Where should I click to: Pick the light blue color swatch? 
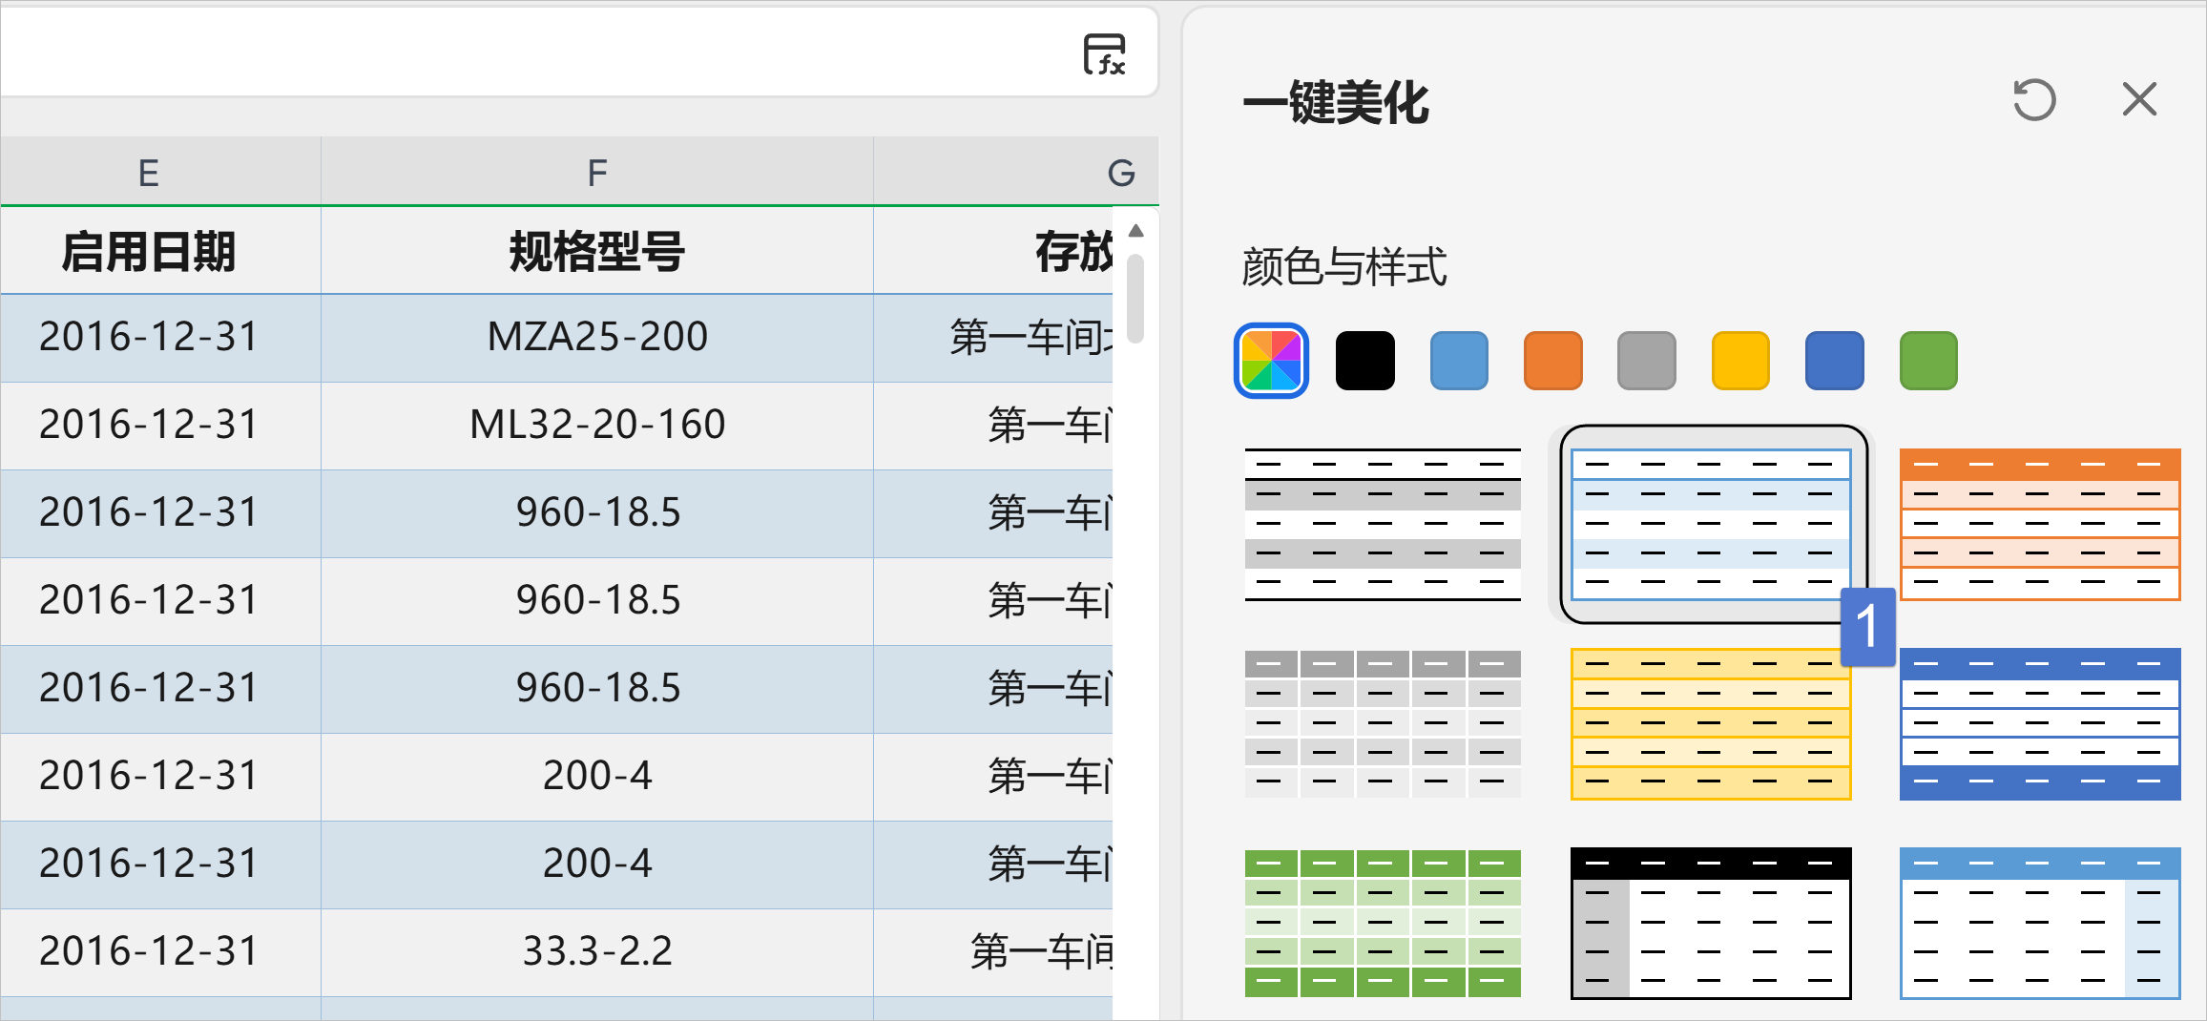(x=1459, y=361)
